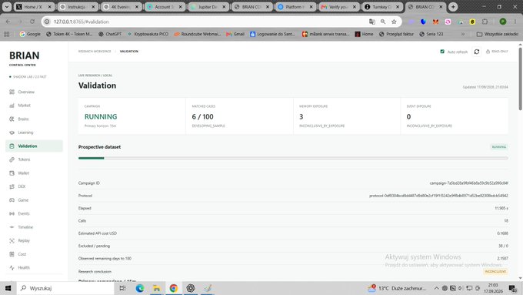The image size is (523, 295).
Task: Switch to the Home / X tab
Action: (x=33, y=7)
